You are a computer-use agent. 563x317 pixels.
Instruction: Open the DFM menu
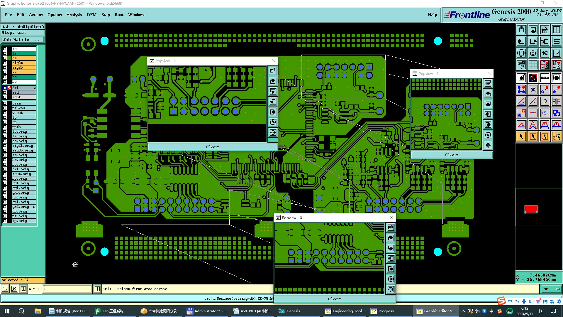click(91, 15)
